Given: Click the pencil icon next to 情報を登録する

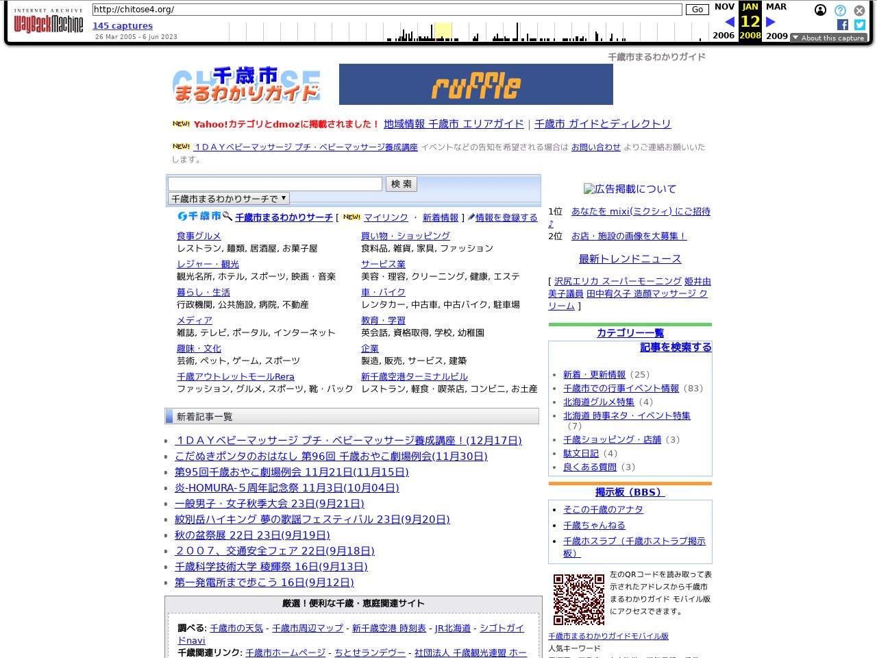Looking at the screenshot, I should [472, 217].
